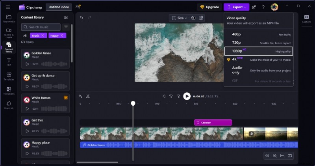Select the All filter chip
The image size is (315, 166).
point(25,35)
